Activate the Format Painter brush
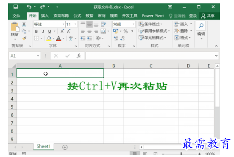The height and width of the screenshot is (157, 234). coord(24,38)
